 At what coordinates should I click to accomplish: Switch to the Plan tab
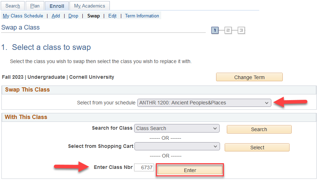click(35, 6)
